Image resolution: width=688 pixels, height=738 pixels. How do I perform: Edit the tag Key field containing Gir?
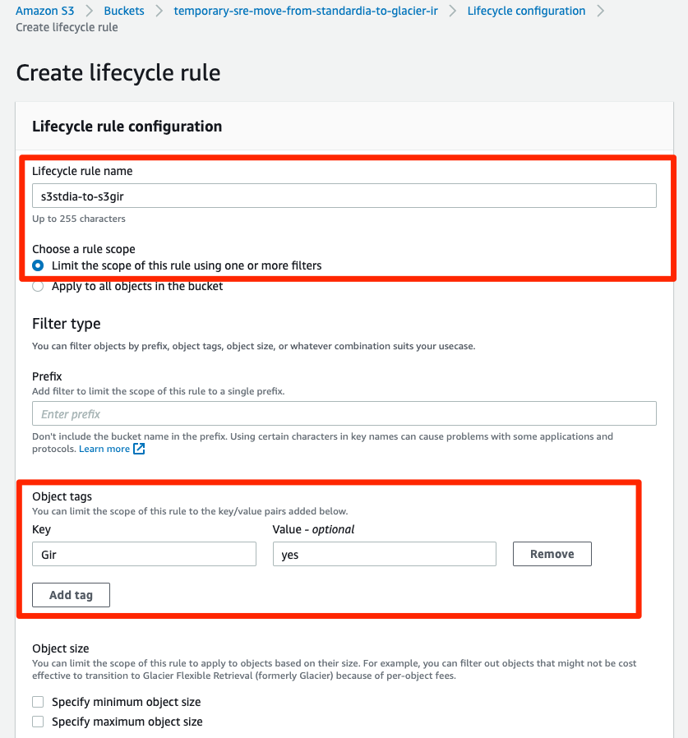tap(144, 553)
